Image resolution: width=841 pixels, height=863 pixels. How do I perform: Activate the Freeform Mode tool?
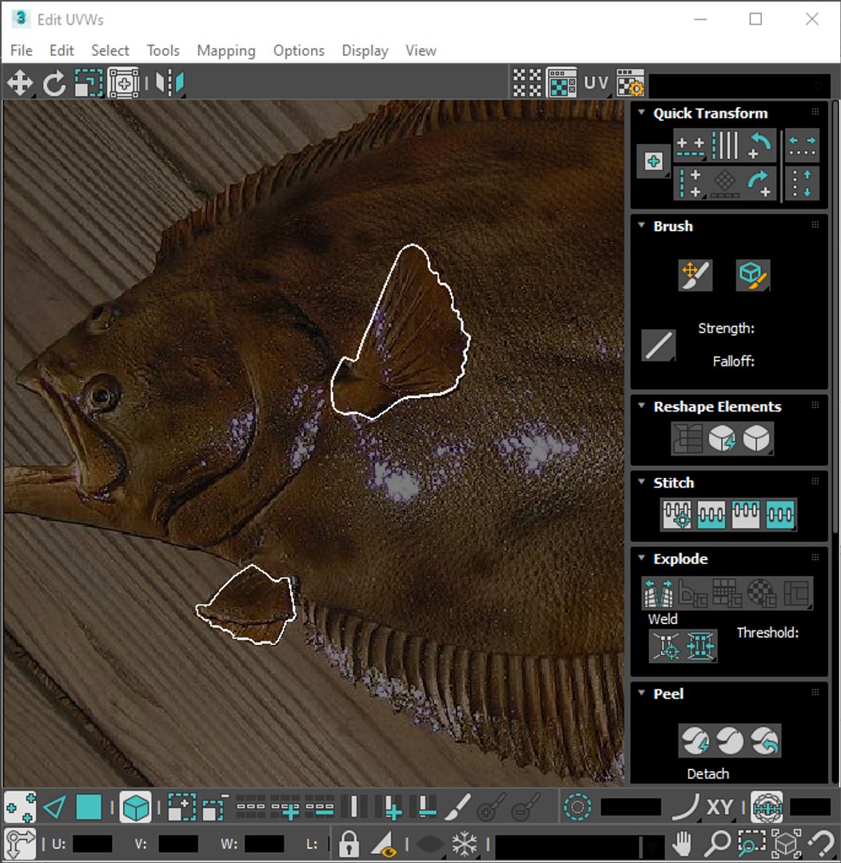[124, 83]
